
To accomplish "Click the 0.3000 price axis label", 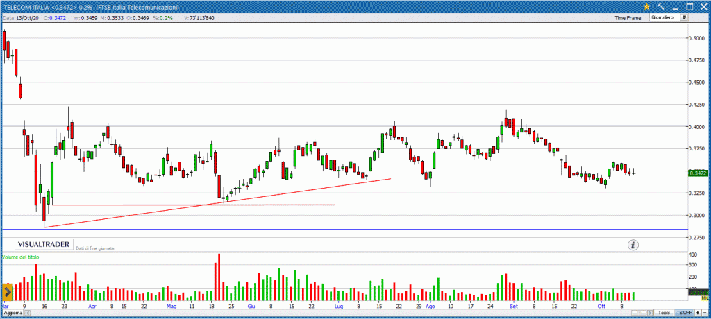I will (x=699, y=216).
